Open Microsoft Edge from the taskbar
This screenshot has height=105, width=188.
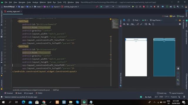click(x=23, y=102)
